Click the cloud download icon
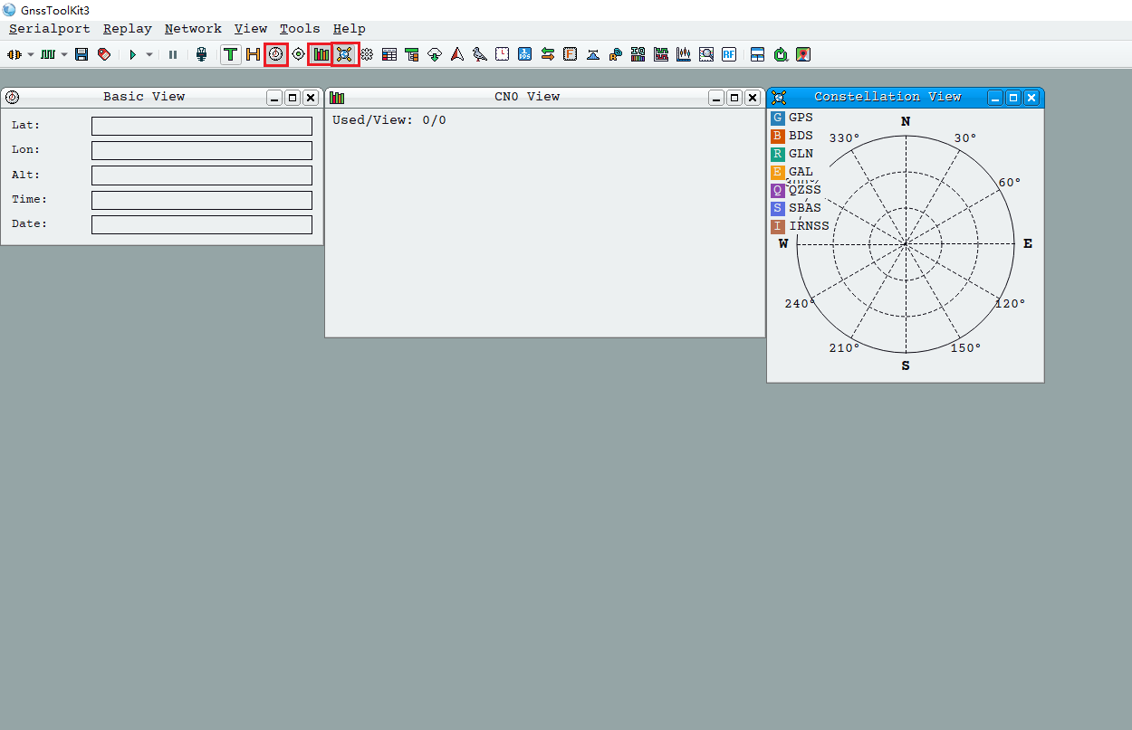 tap(435, 55)
